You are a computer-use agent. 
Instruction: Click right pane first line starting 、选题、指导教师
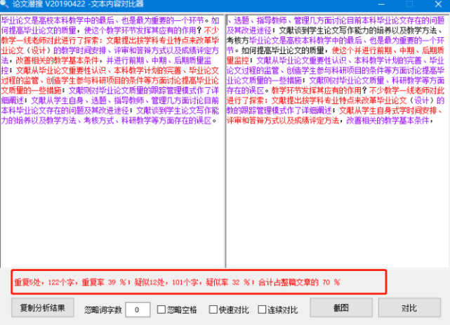[336, 20]
